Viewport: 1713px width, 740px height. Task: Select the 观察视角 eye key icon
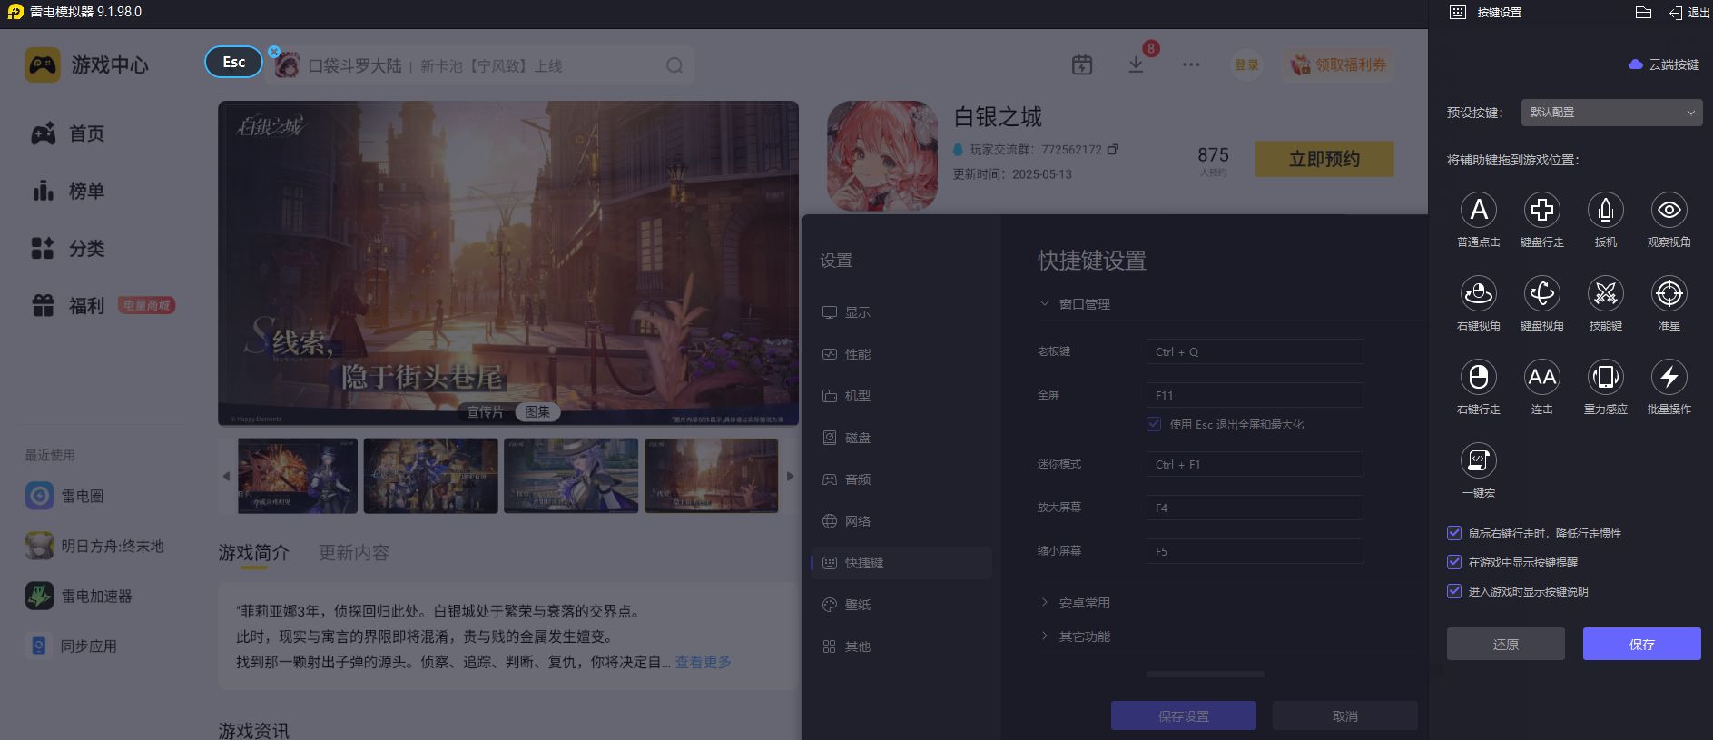(1669, 210)
